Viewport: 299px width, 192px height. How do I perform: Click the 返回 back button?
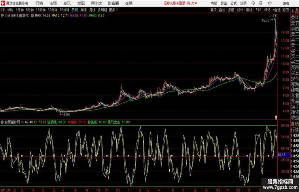(x=286, y=10)
